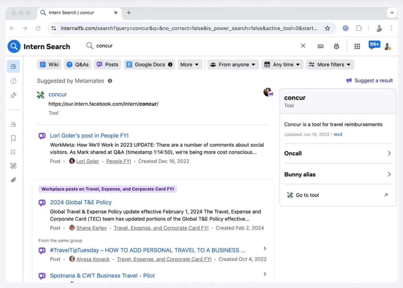Filter results by Posts
This screenshot has width=403, height=288.
click(107, 65)
